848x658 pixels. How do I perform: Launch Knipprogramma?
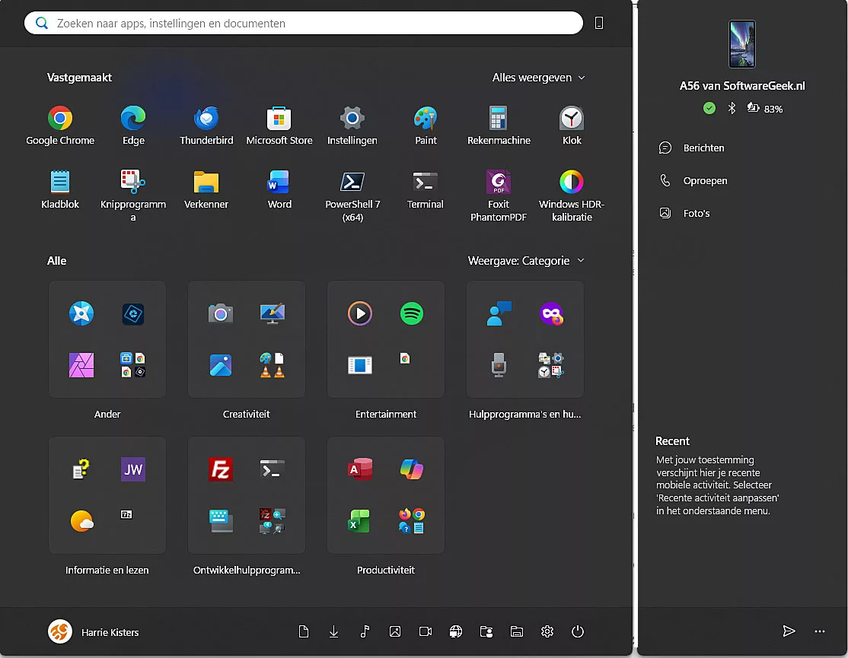(x=132, y=185)
